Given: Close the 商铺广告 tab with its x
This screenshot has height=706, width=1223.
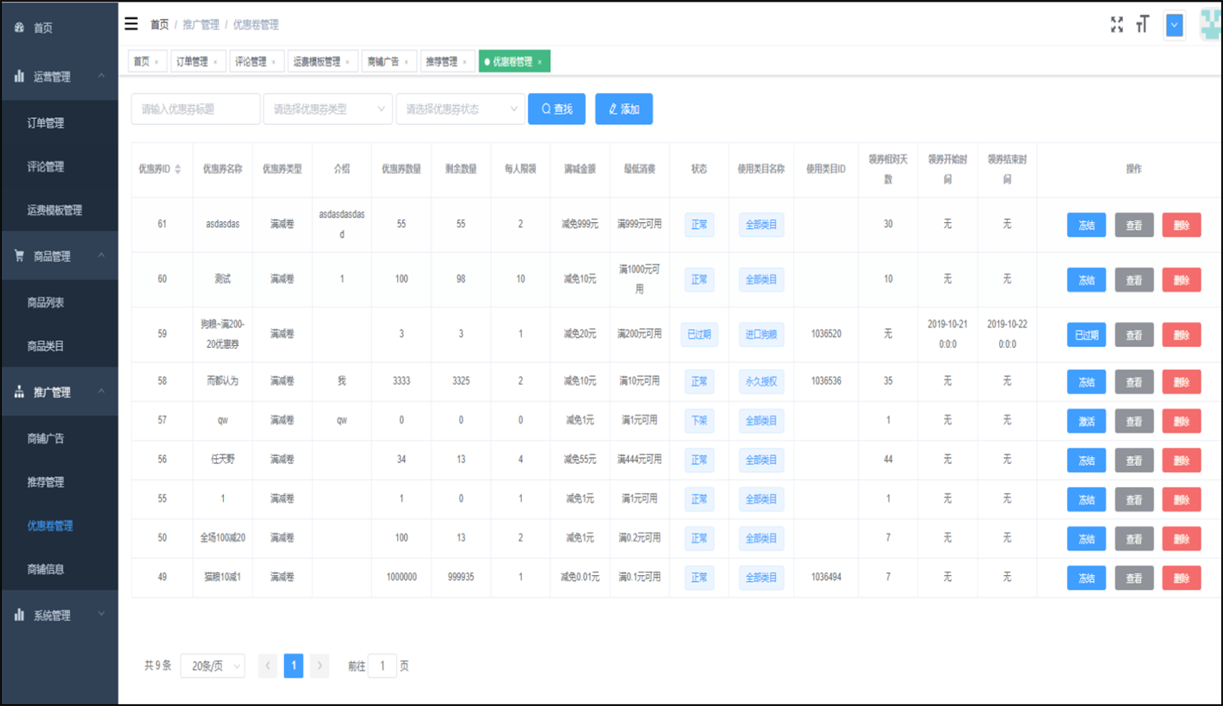Looking at the screenshot, I should [x=406, y=62].
